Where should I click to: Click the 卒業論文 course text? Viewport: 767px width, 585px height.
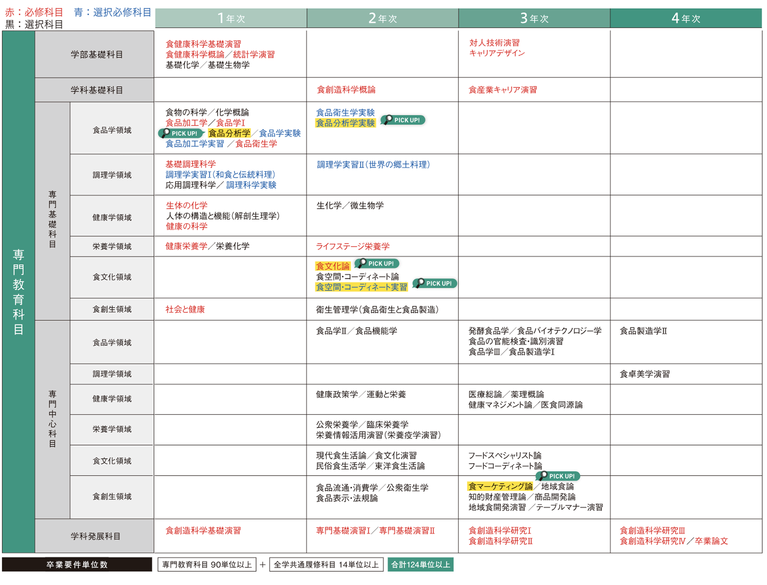click(x=711, y=541)
